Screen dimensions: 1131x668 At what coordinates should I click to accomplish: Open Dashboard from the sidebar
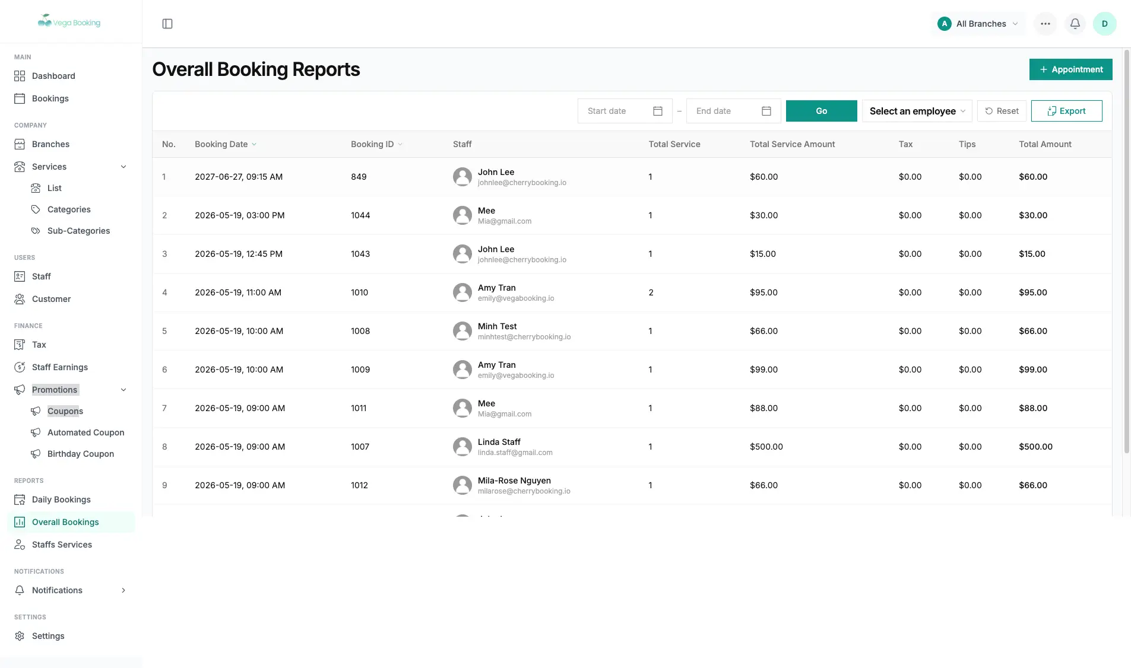click(71, 76)
